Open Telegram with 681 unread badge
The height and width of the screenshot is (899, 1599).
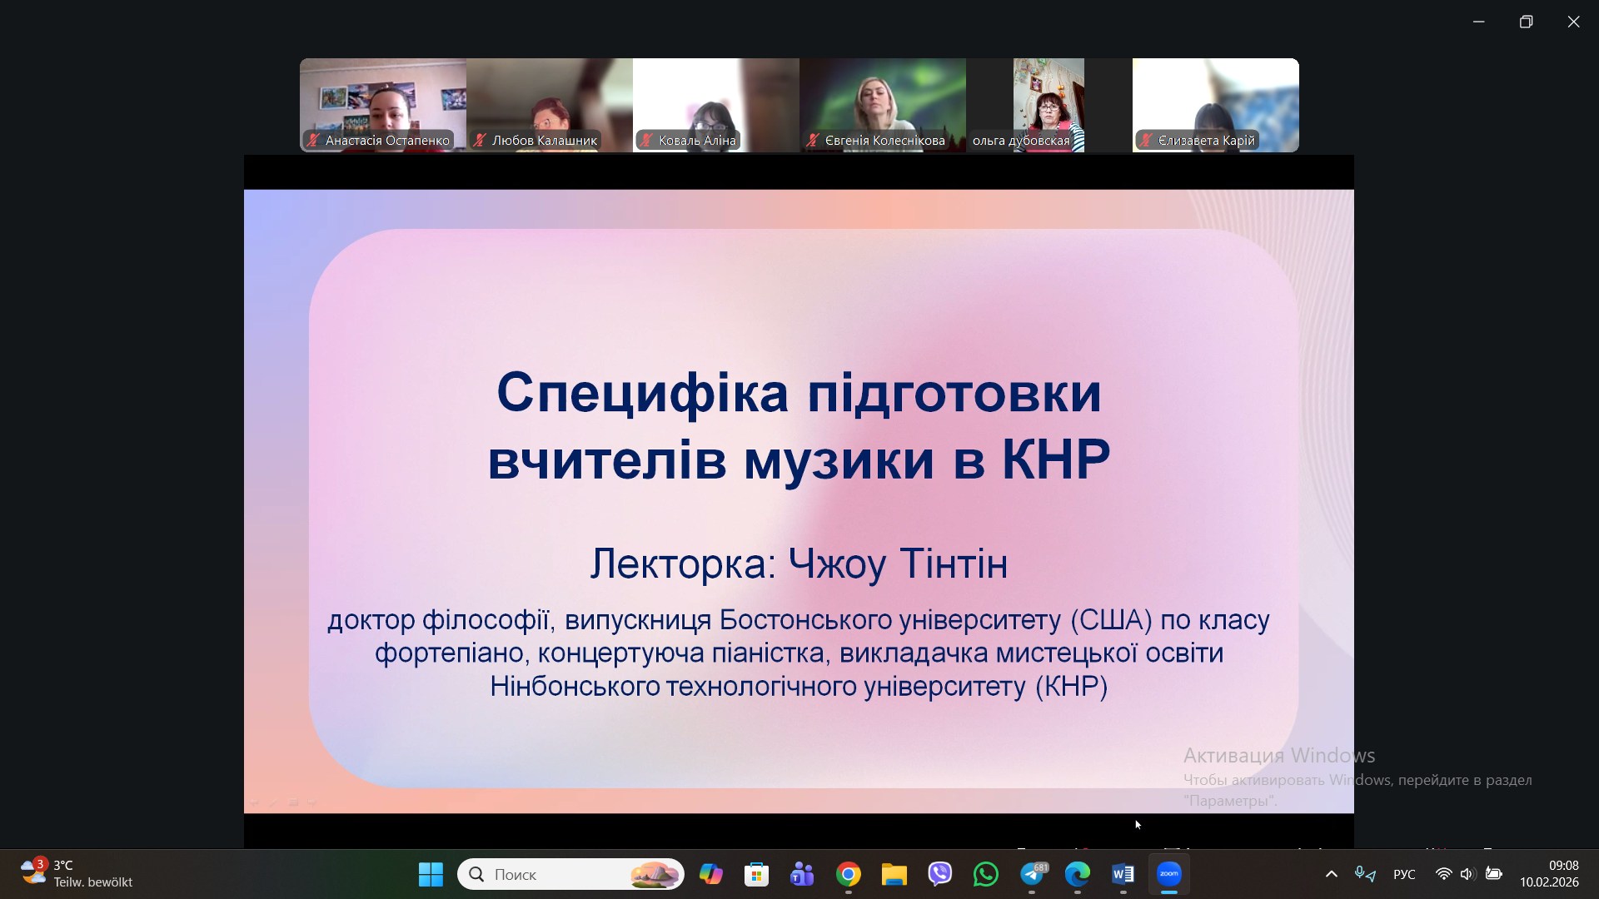1033,874
